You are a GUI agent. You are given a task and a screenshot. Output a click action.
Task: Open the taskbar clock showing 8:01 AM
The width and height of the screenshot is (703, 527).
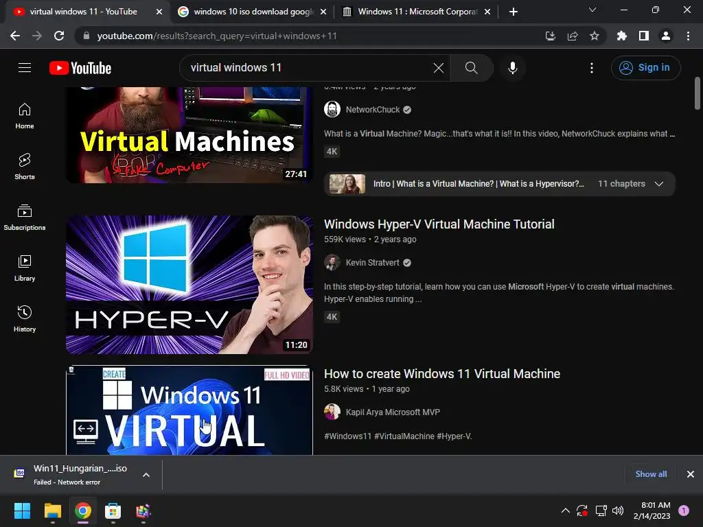(652, 511)
